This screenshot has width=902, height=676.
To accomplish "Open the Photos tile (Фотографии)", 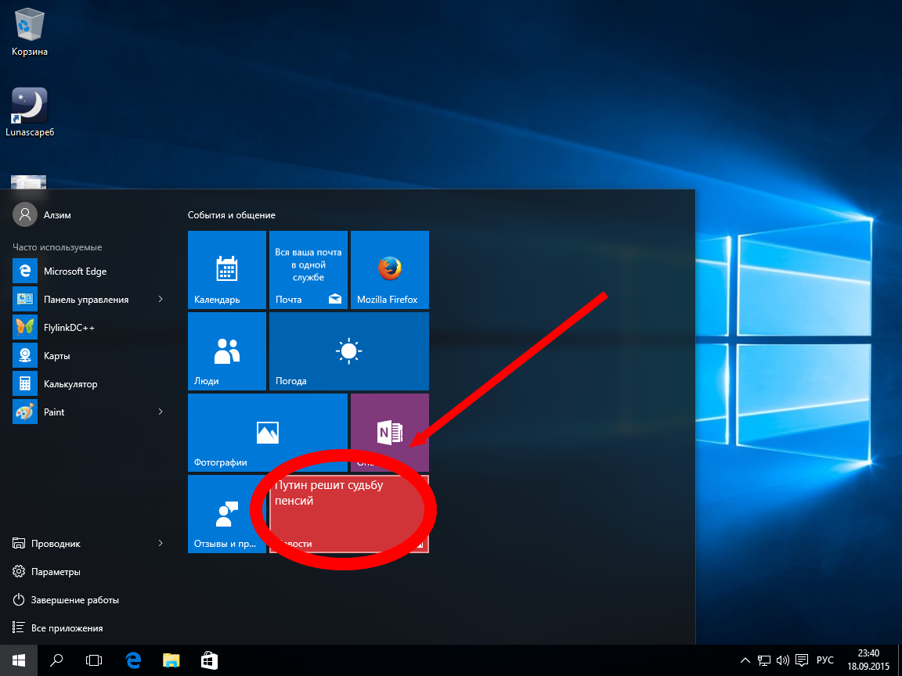I will pos(267,433).
